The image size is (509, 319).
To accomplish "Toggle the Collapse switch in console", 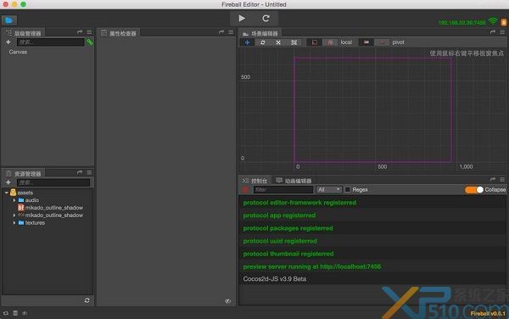I will point(474,189).
